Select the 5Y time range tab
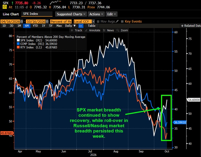This screenshot has width=201, height=157. [x=51, y=26]
